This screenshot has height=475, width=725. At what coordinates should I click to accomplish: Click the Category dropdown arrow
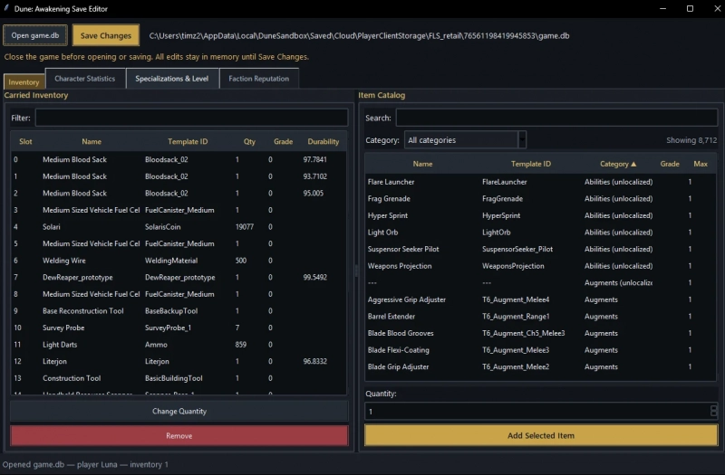[x=522, y=140]
